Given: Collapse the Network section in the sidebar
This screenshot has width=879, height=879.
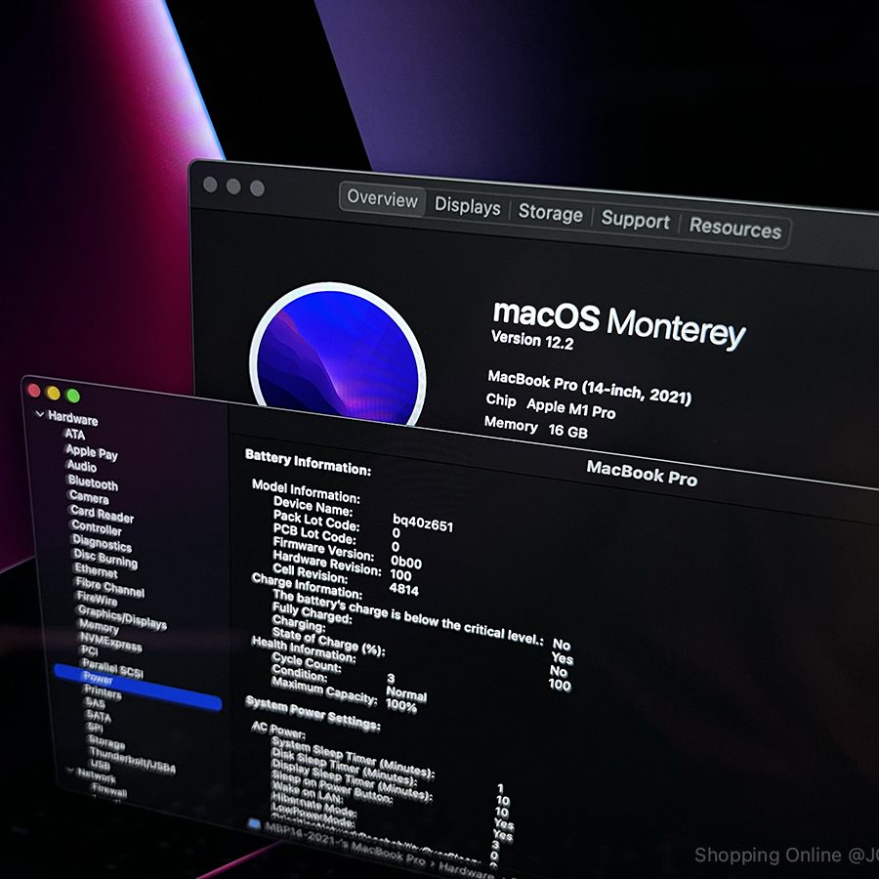Looking at the screenshot, I should click(71, 771).
